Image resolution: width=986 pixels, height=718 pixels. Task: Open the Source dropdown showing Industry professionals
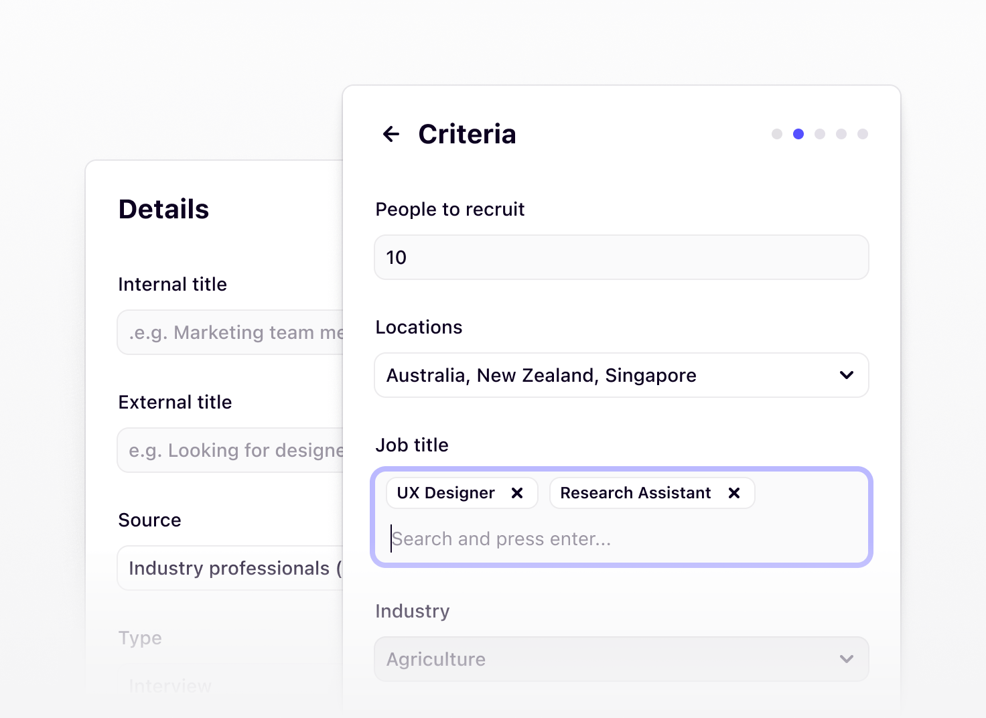(x=231, y=568)
